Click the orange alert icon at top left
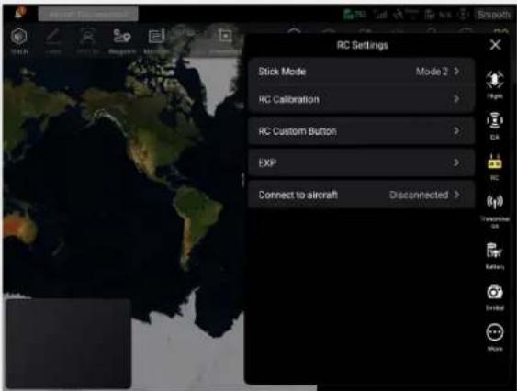This screenshot has width=517, height=391. [x=20, y=13]
